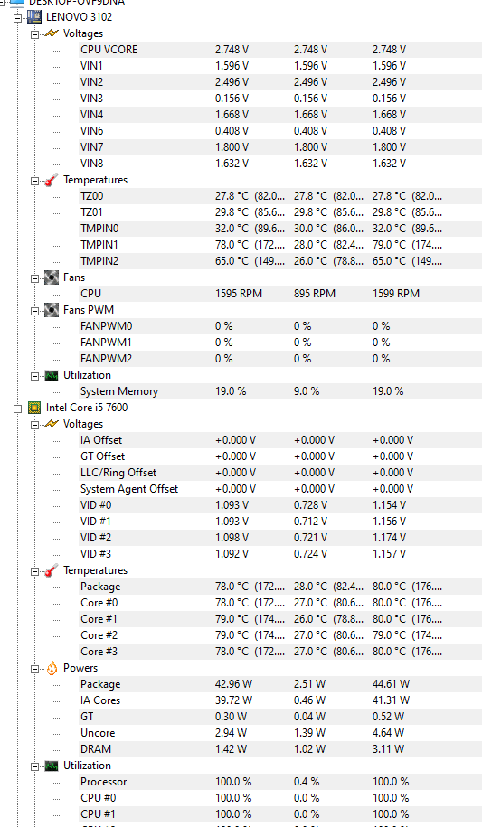Click the green graph icon beside motherboard Utilization
Viewport: 482px width, 827px height.
coord(52,375)
